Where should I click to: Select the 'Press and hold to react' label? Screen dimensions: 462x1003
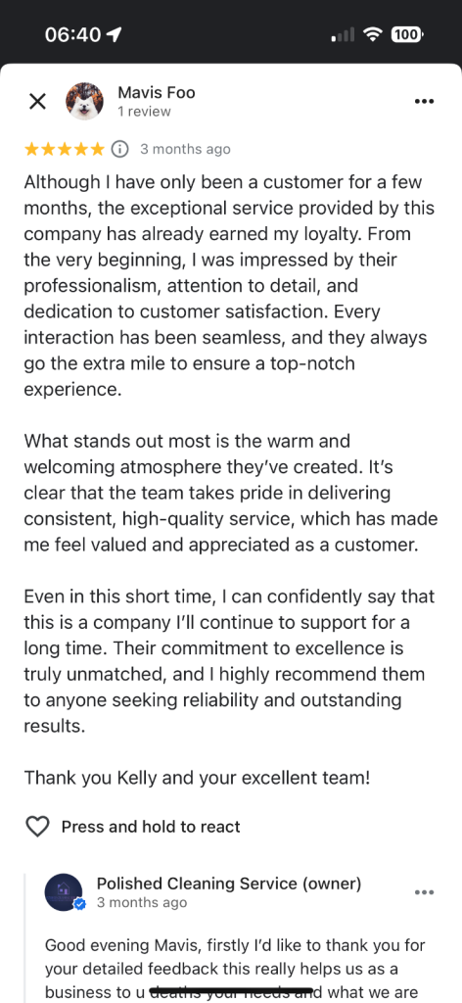tap(151, 827)
